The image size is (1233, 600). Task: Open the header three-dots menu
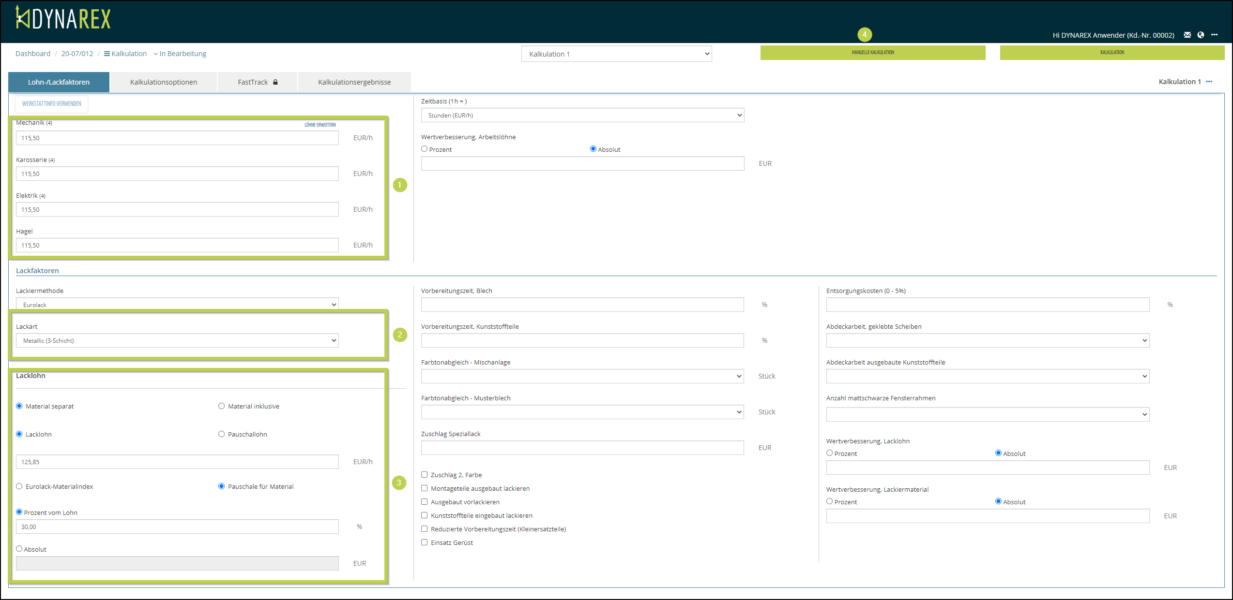(1214, 35)
